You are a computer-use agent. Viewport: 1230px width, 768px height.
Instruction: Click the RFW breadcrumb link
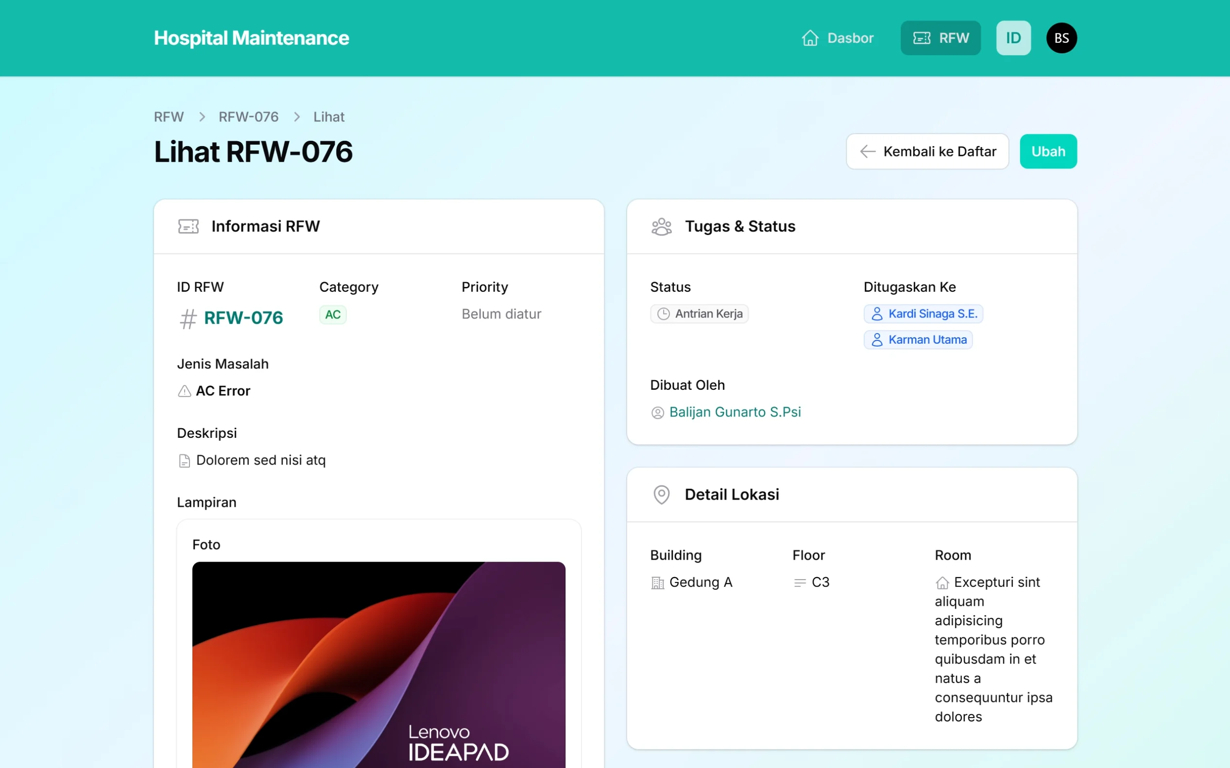(168, 117)
